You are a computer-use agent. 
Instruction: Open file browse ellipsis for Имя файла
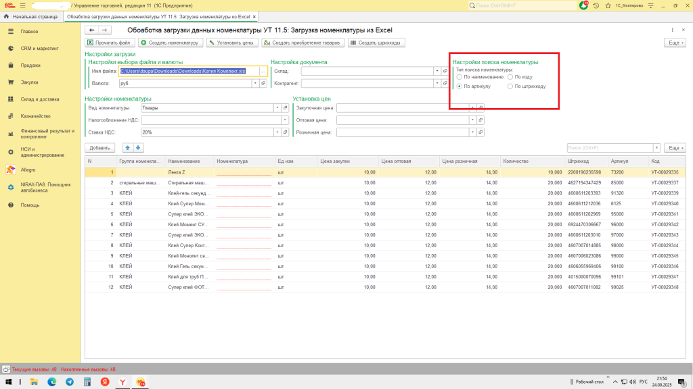[263, 71]
